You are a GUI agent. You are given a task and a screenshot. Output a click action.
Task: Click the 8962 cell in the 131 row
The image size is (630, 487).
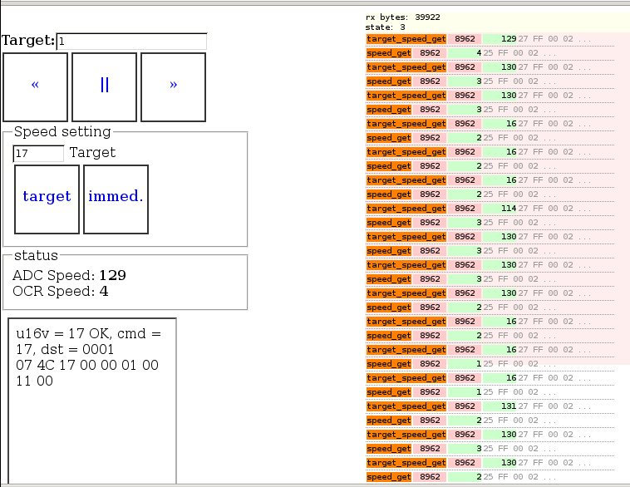point(465,406)
